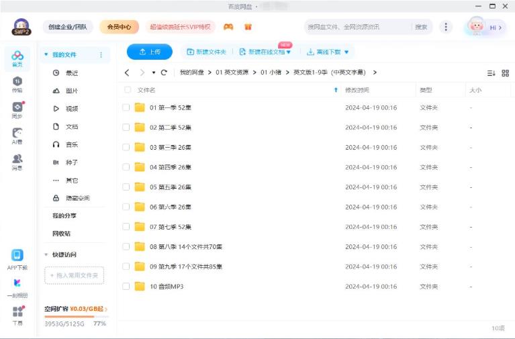This screenshot has height=339, width=515.
Task: Click the folder icon of 10 音频MP3
Action: click(x=140, y=287)
